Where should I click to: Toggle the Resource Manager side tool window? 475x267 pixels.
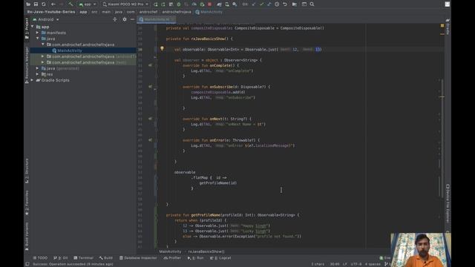click(27, 65)
